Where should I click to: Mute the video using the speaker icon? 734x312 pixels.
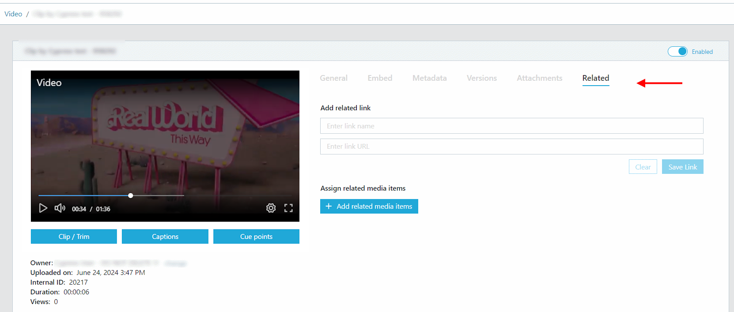(x=60, y=208)
